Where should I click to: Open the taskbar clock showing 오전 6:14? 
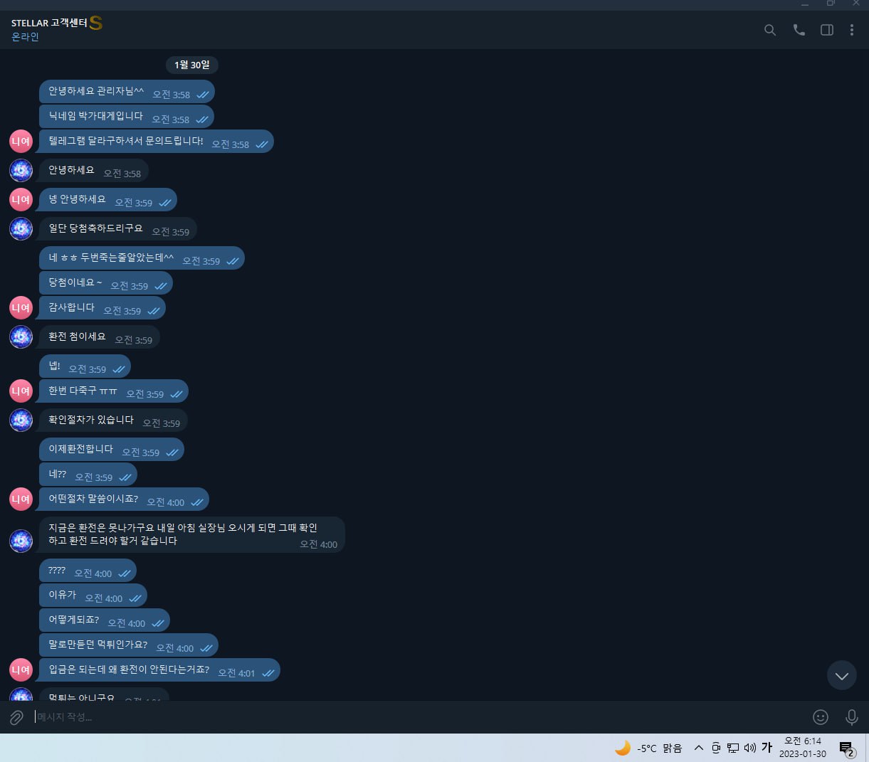pos(803,748)
